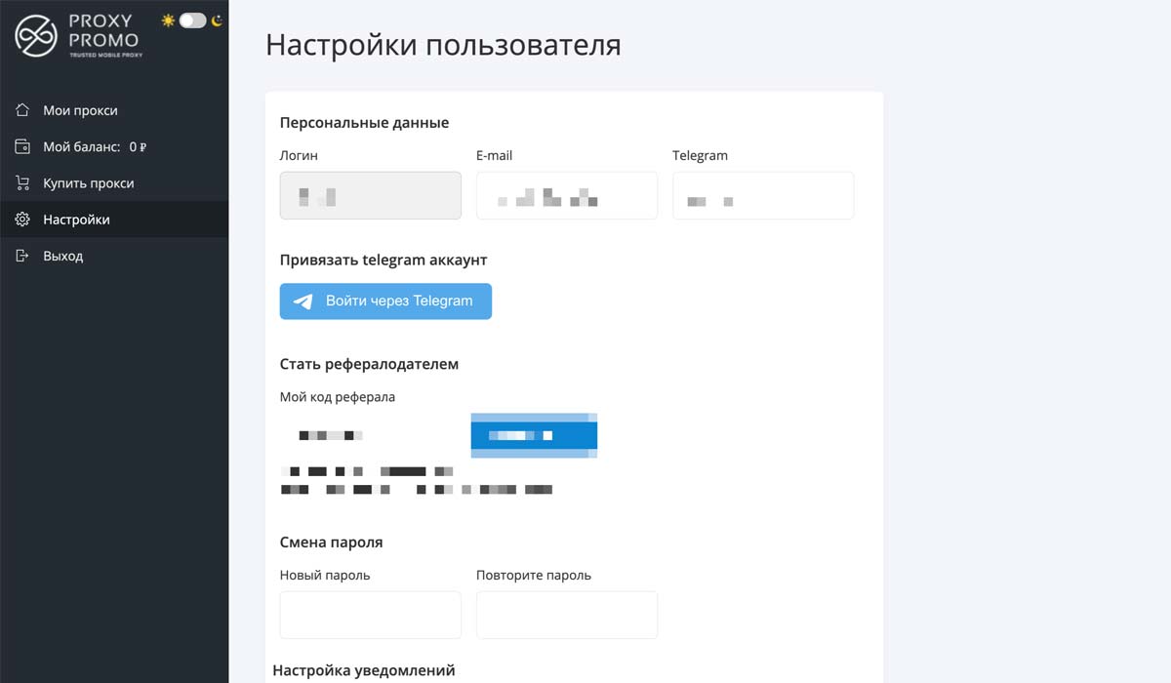Click the blue button beside the referral code

(534, 435)
